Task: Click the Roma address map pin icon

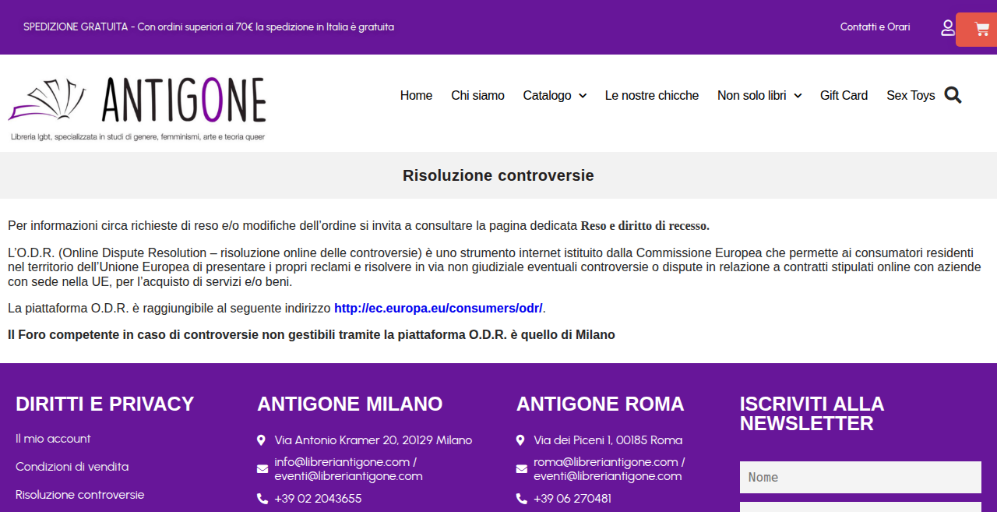Action: click(520, 440)
